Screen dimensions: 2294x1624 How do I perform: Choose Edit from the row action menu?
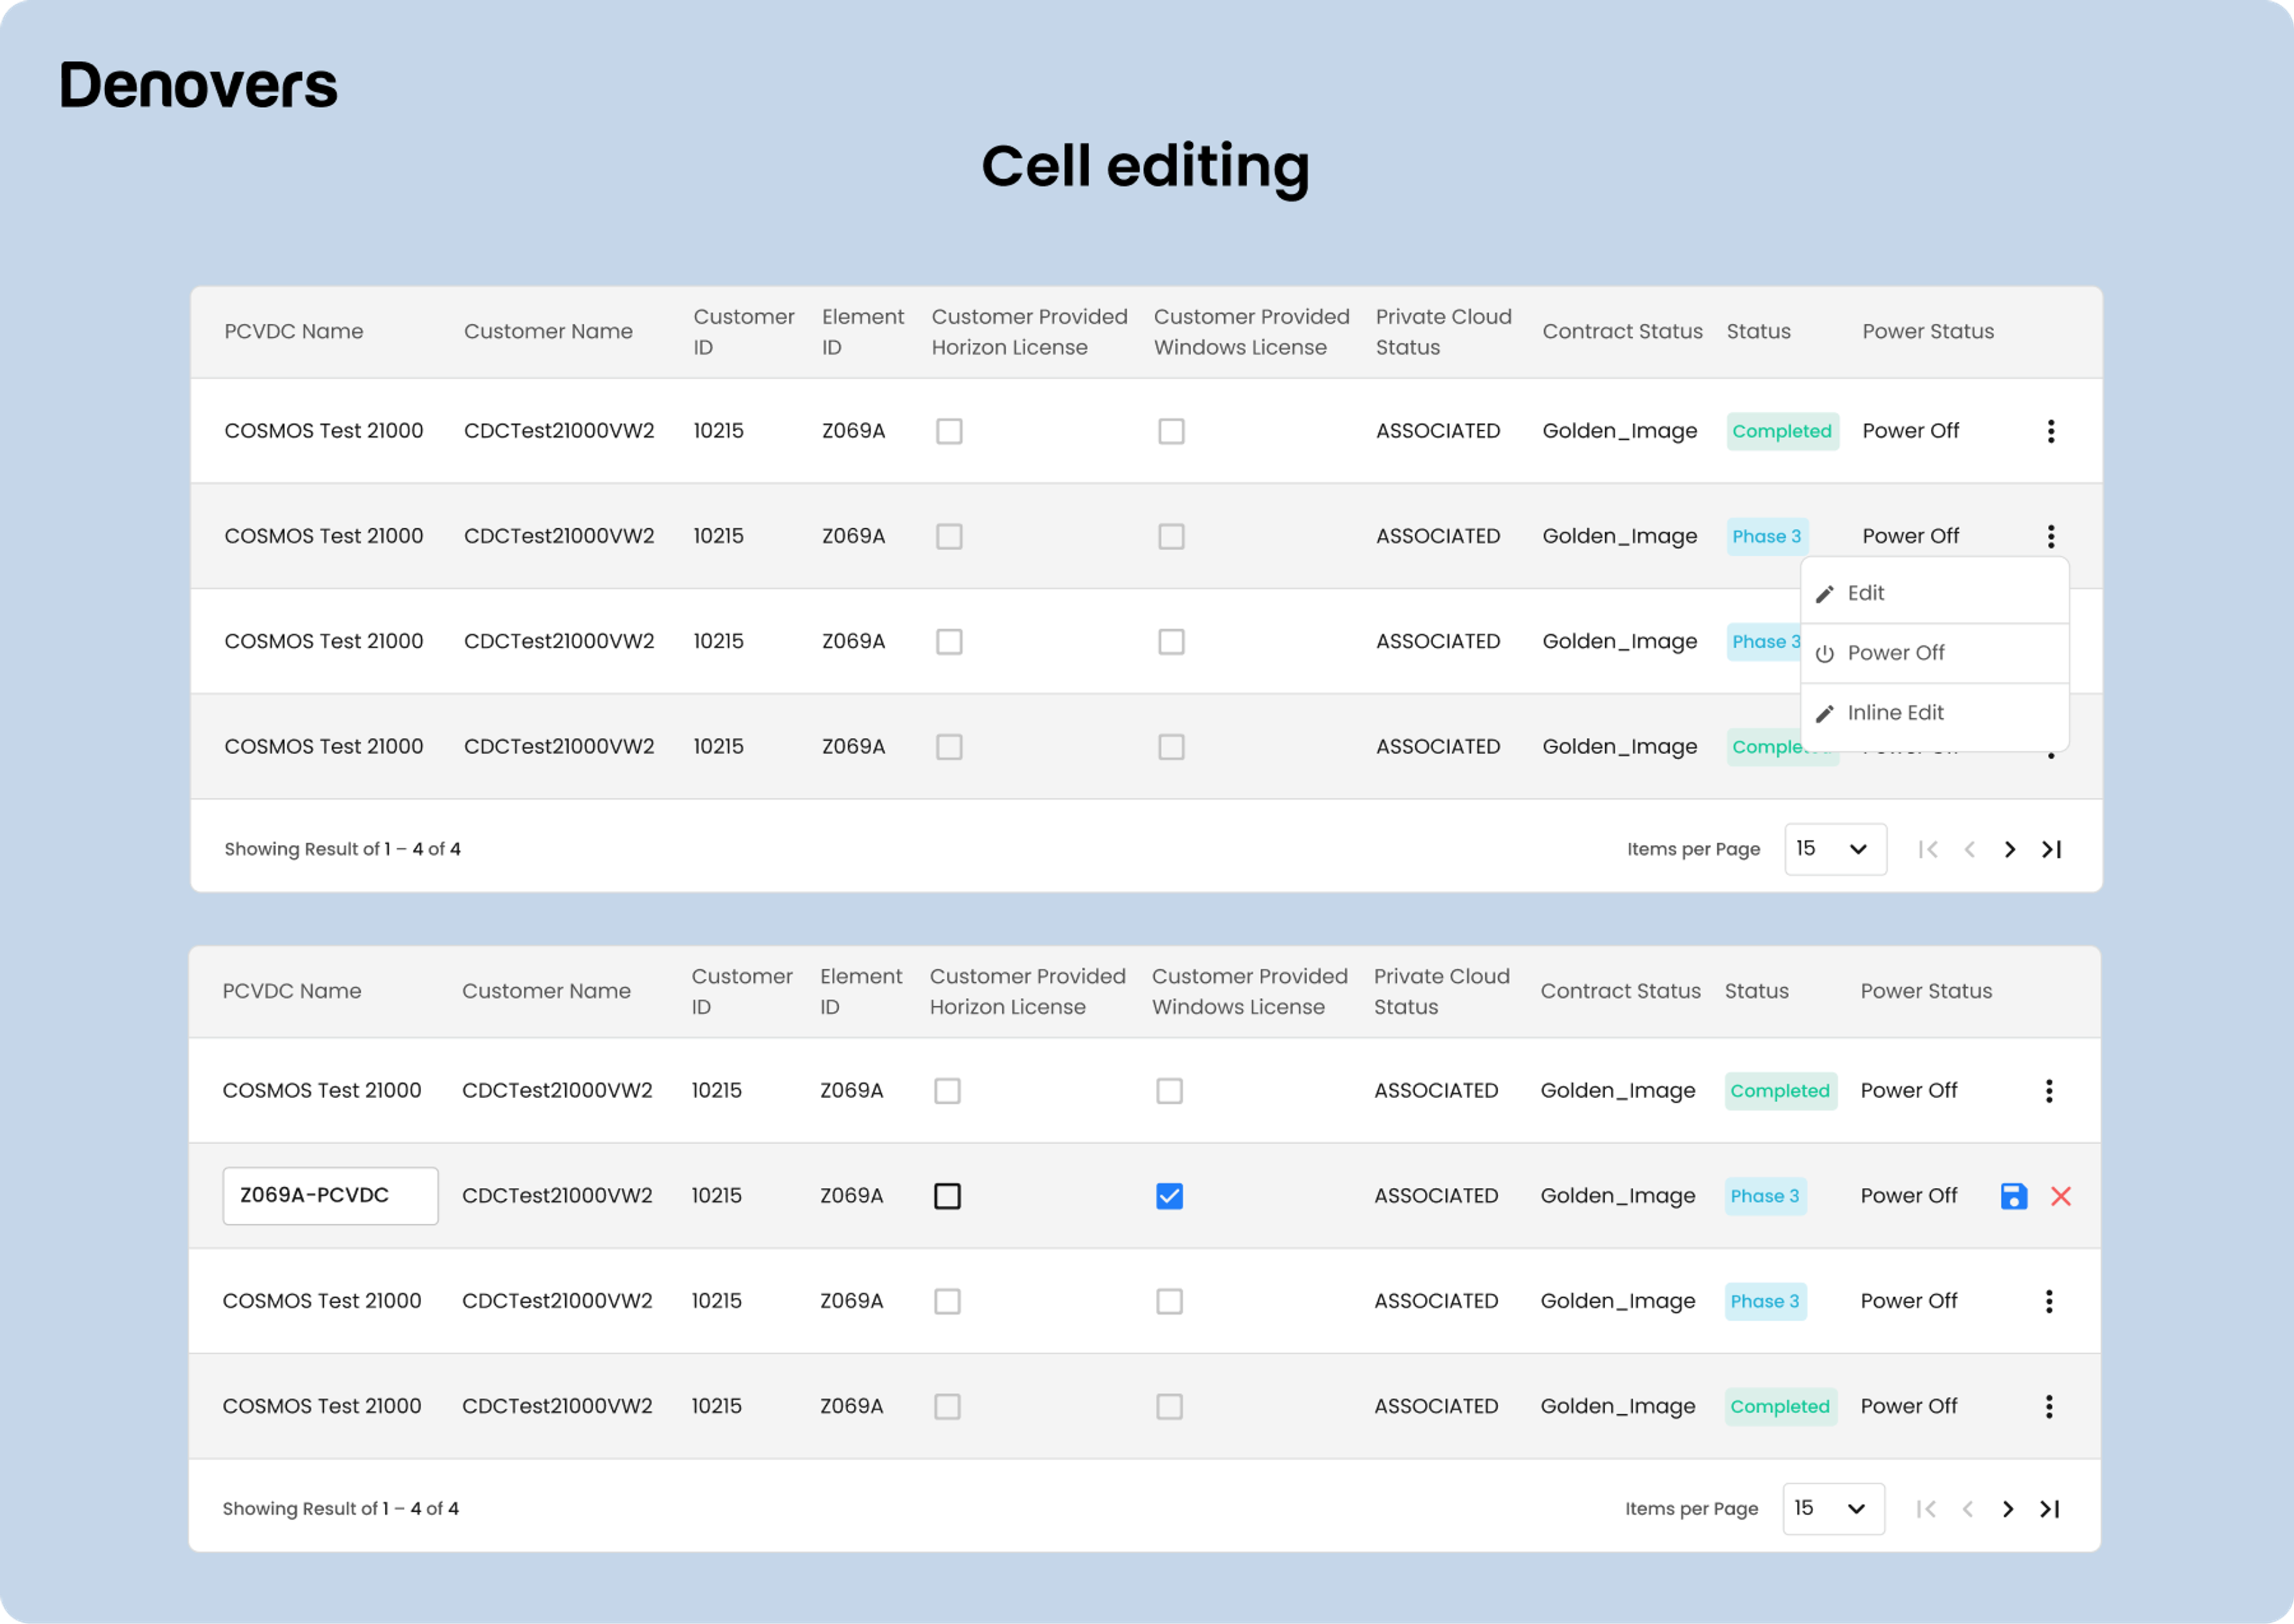pyautogui.click(x=1934, y=593)
